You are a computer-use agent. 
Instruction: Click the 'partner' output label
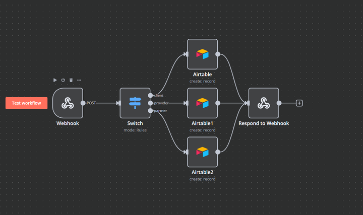[160, 111]
